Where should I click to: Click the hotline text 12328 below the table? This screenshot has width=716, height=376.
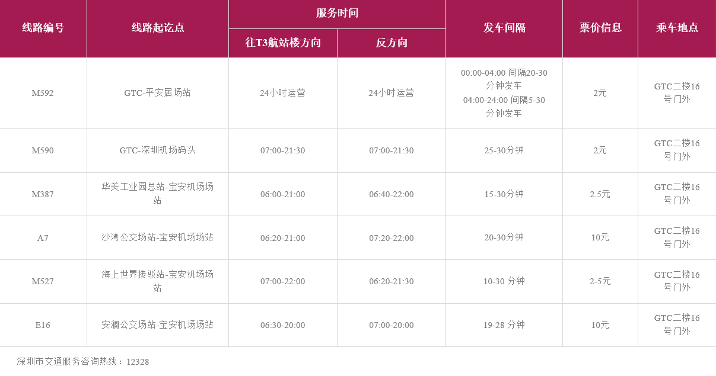138,362
